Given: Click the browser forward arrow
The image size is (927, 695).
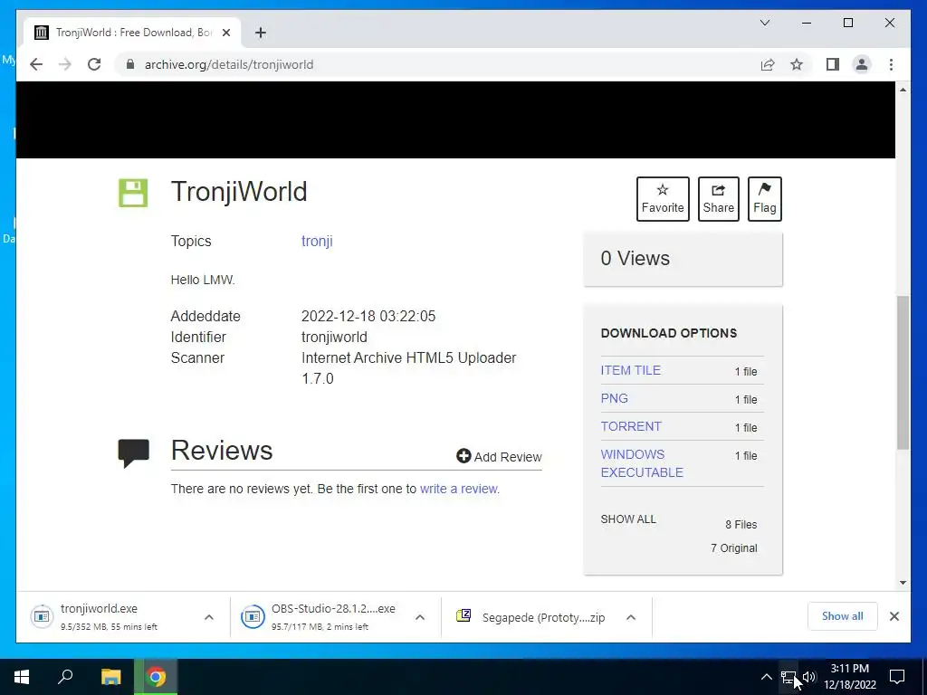Looking at the screenshot, I should click(65, 64).
